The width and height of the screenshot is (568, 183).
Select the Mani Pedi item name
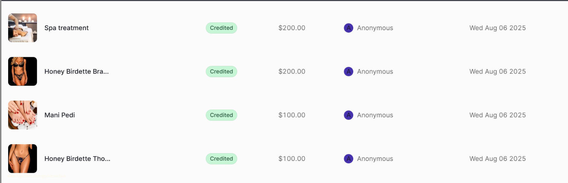(x=59, y=115)
